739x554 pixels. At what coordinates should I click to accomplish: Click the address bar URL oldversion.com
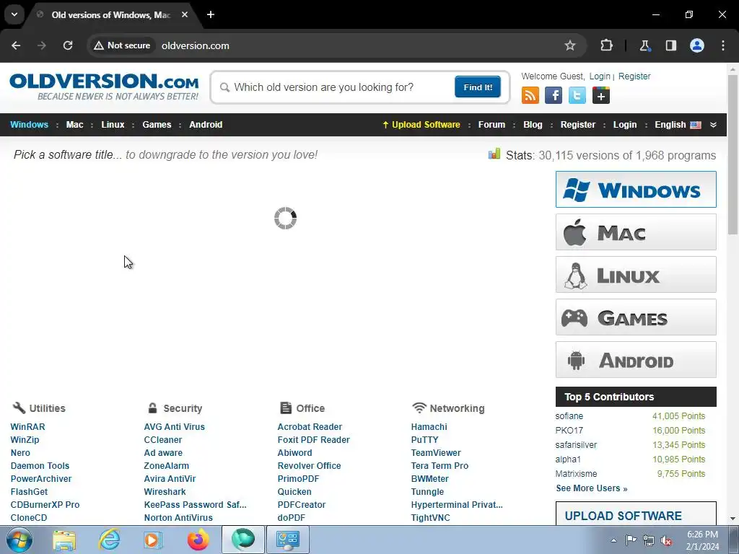tap(195, 45)
